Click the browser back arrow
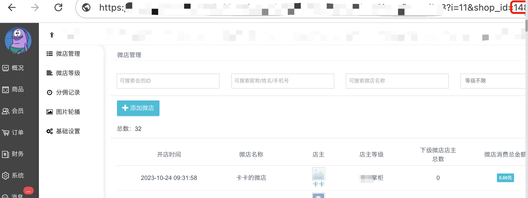This screenshot has width=528, height=198. (x=12, y=7)
